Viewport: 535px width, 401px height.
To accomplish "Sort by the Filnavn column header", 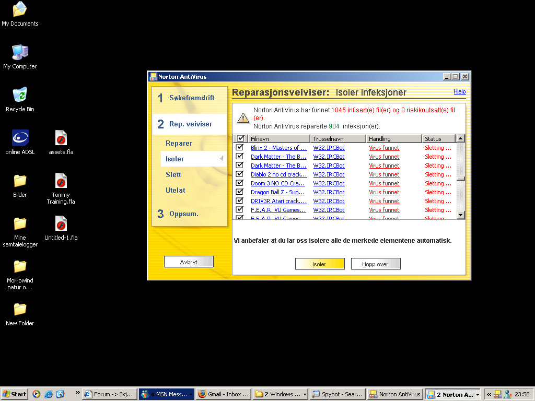I will pyautogui.click(x=280, y=138).
